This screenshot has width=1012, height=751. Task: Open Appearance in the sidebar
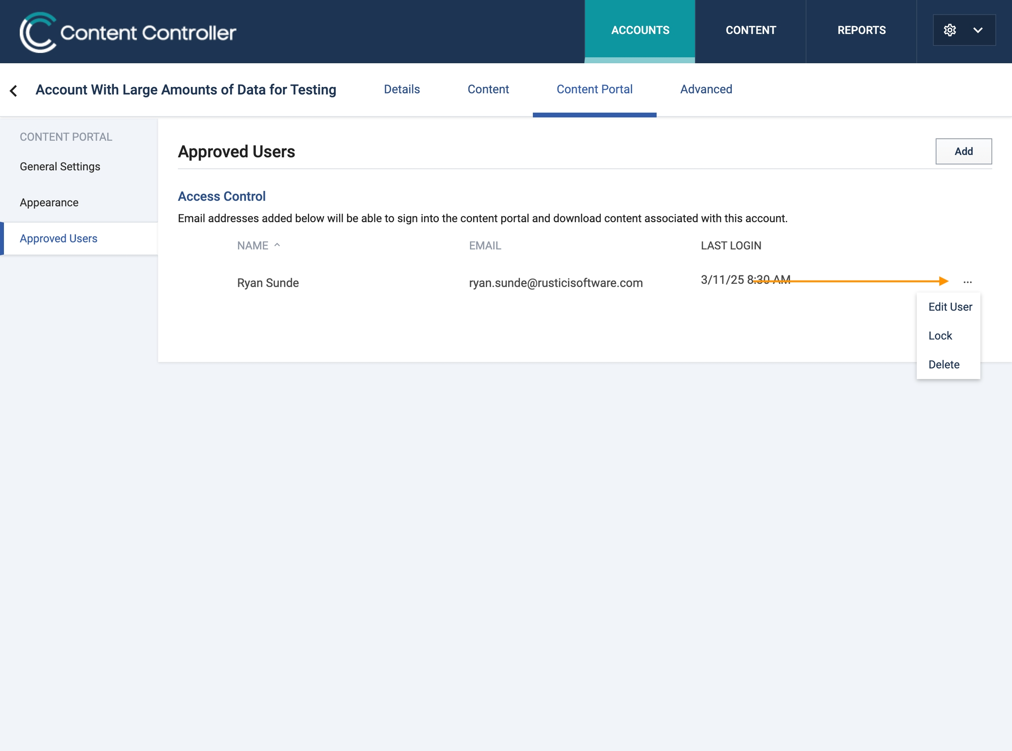49,202
